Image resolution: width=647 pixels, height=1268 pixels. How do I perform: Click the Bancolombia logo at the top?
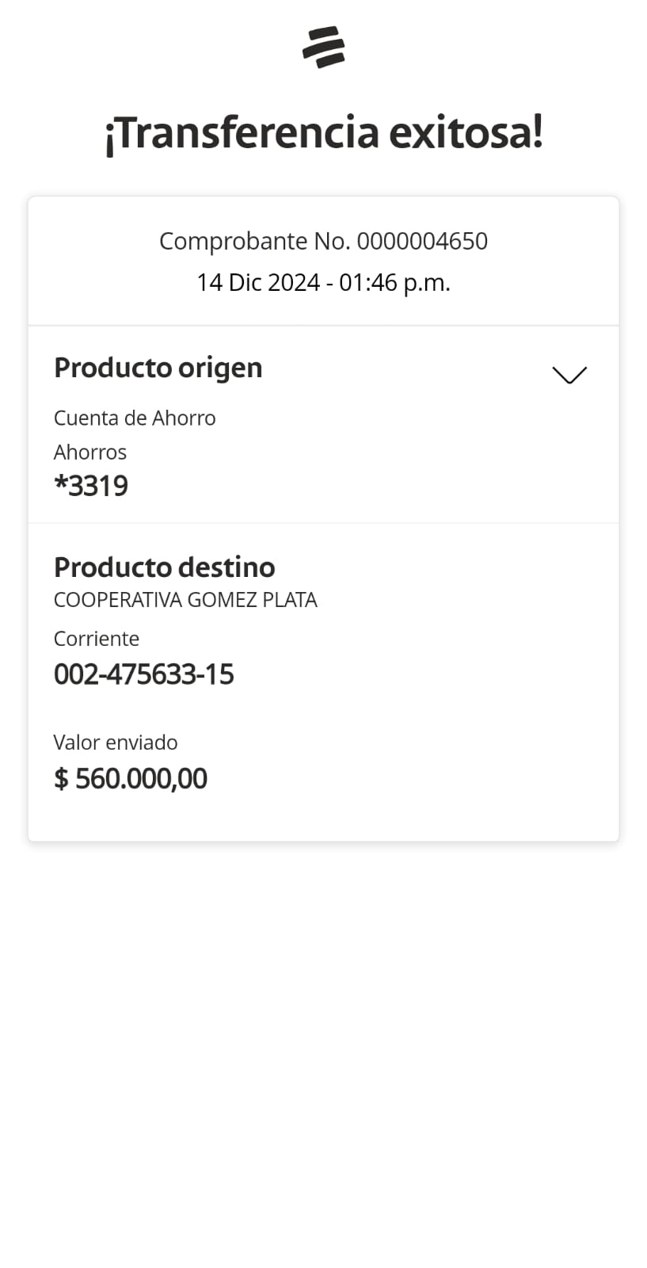(323, 48)
